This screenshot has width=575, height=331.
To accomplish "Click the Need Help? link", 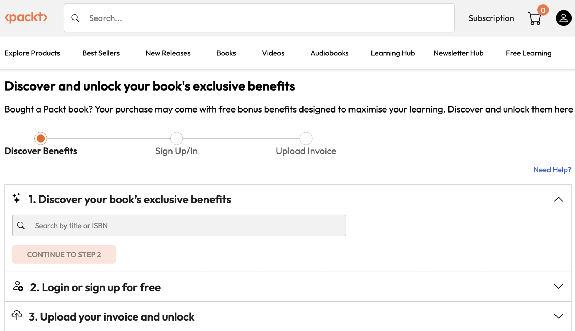I will point(552,170).
